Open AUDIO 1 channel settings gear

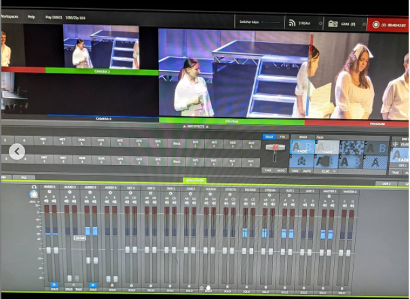(x=50, y=192)
